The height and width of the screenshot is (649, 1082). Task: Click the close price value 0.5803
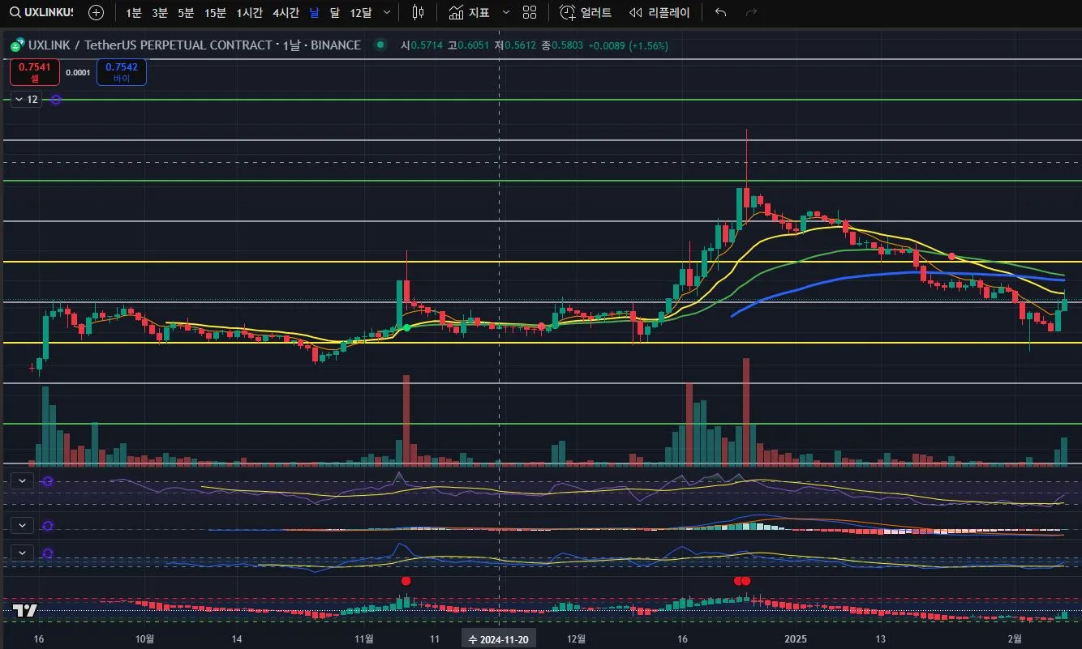coord(567,45)
